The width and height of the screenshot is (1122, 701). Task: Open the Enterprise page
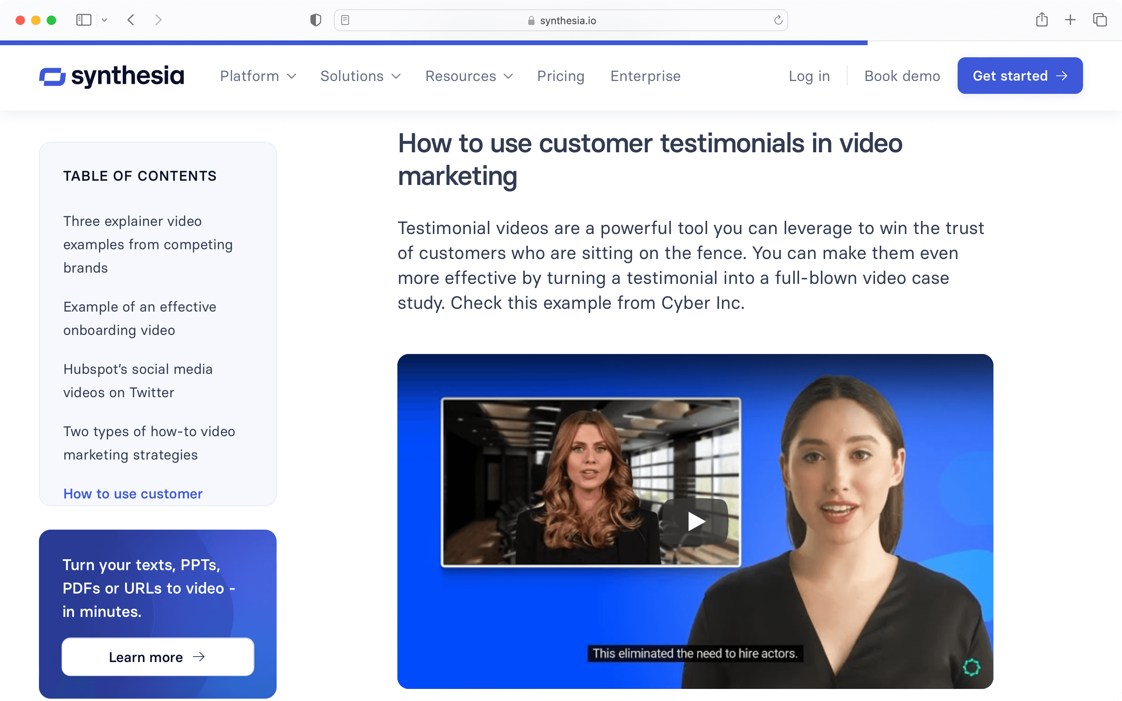646,76
